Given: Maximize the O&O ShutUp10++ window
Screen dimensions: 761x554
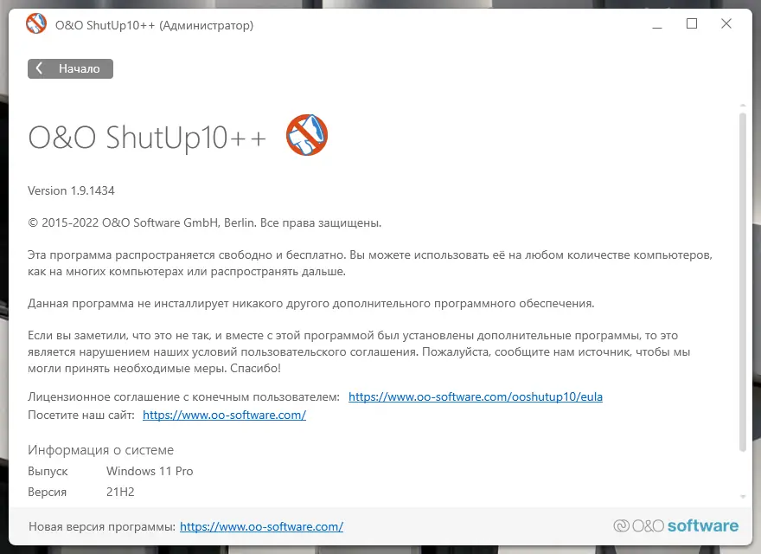Looking at the screenshot, I should [692, 24].
